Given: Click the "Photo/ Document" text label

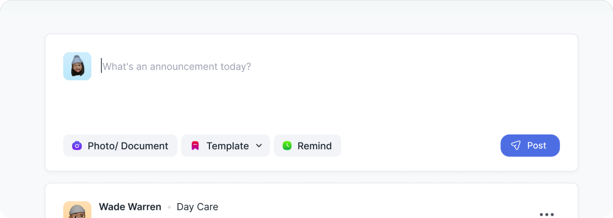Looking at the screenshot, I should (x=128, y=146).
